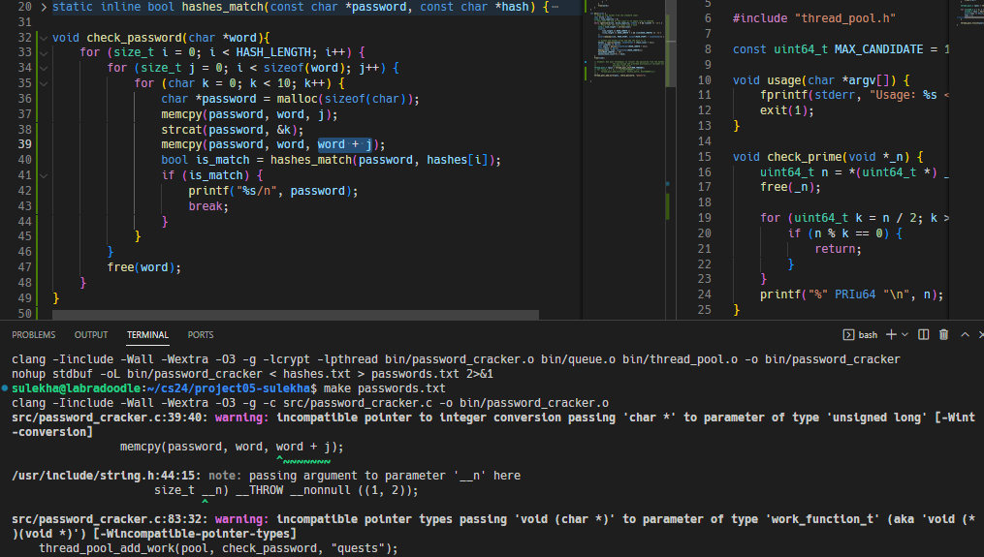Click the bash terminal icon
Screen dimensions: 984x557
click(848, 334)
